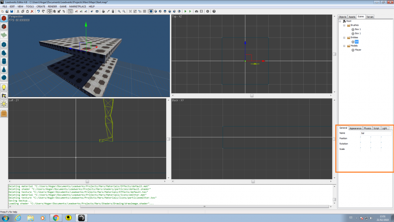
Task: Click the output log horizontal scrollbar
Action: click(204, 207)
